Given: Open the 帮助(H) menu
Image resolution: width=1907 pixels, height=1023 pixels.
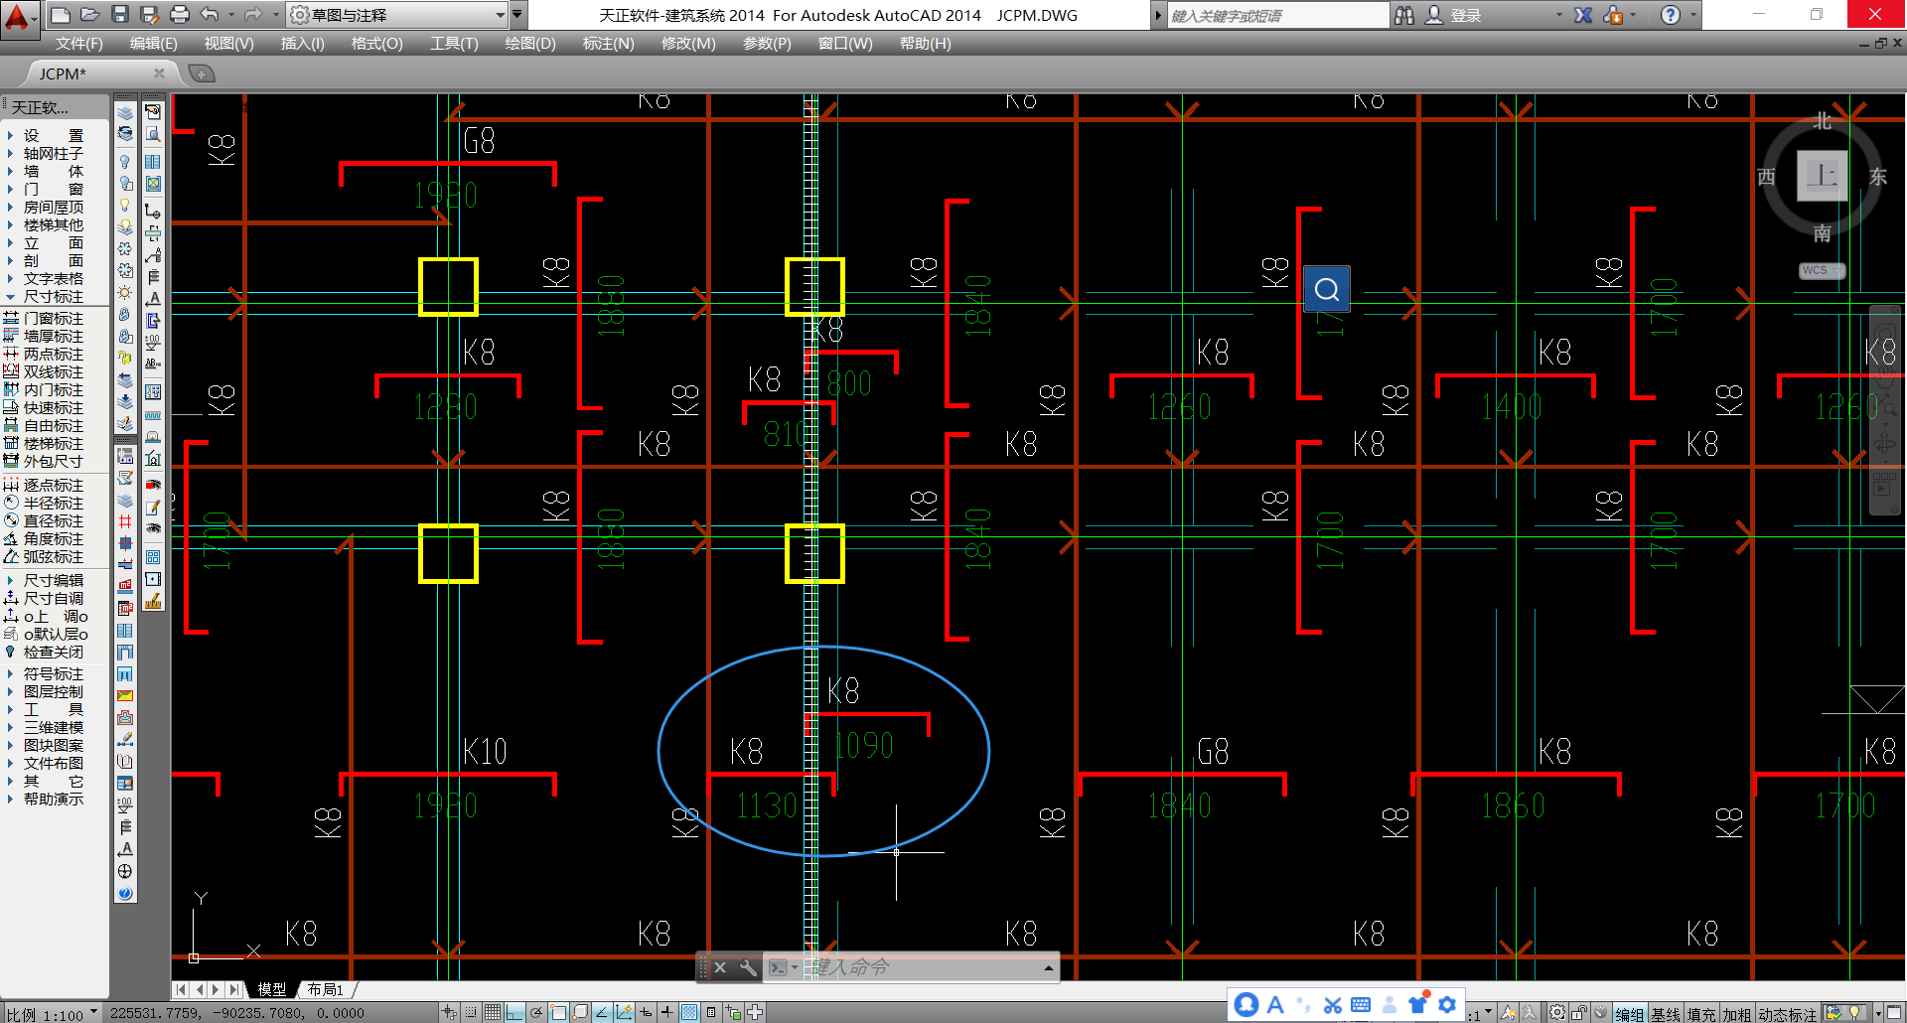Looking at the screenshot, I should tap(925, 44).
